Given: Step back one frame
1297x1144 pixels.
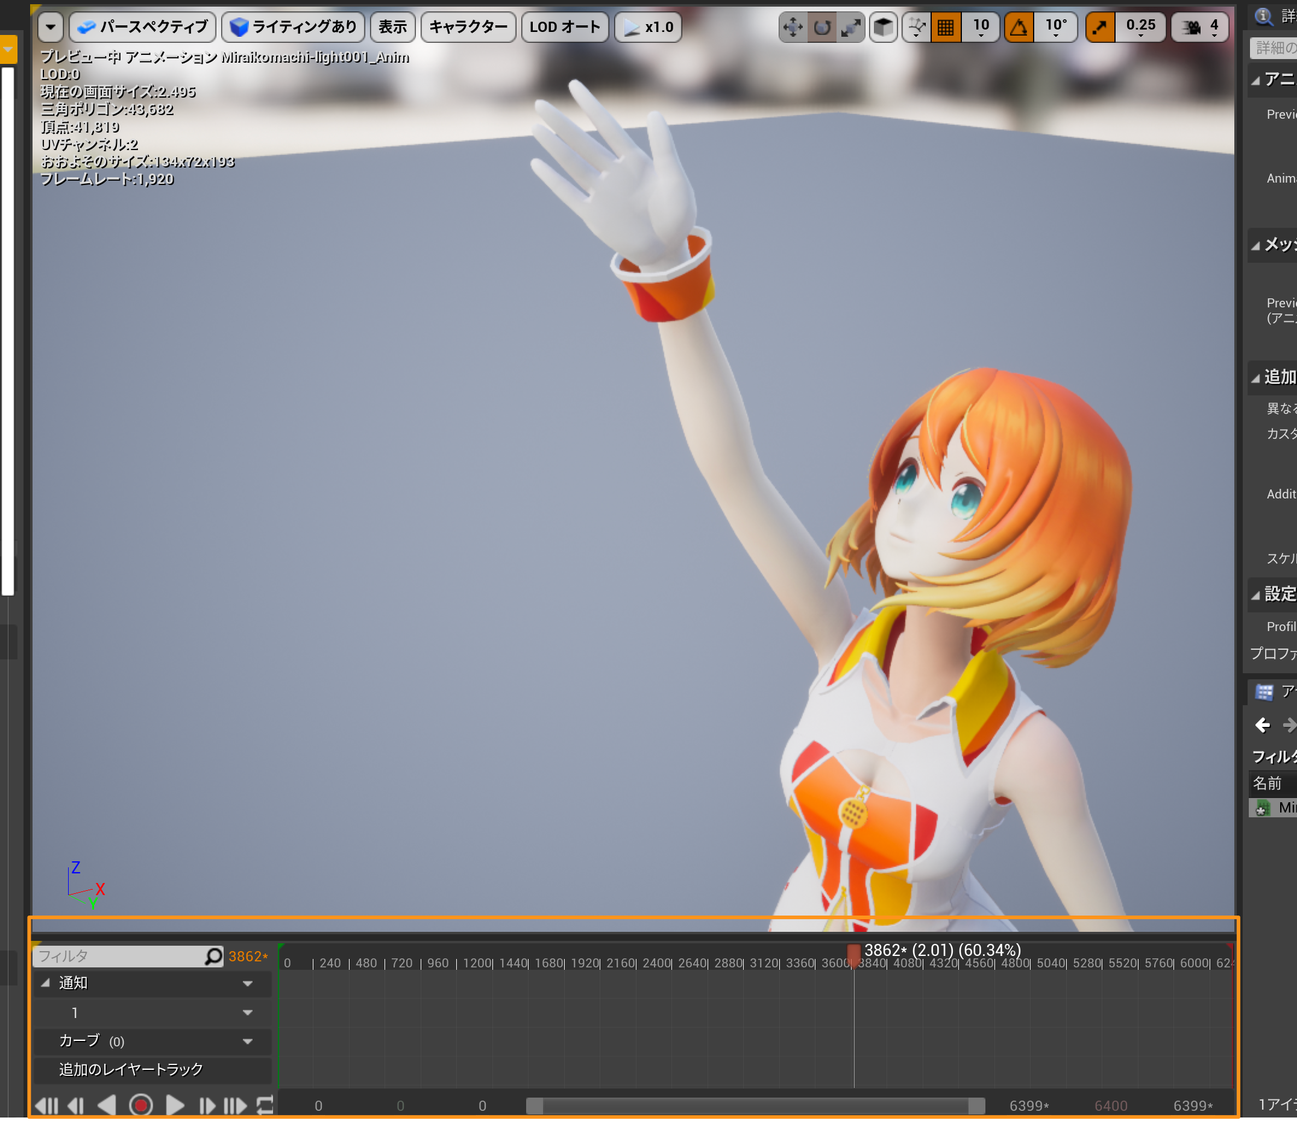Looking at the screenshot, I should (75, 1106).
